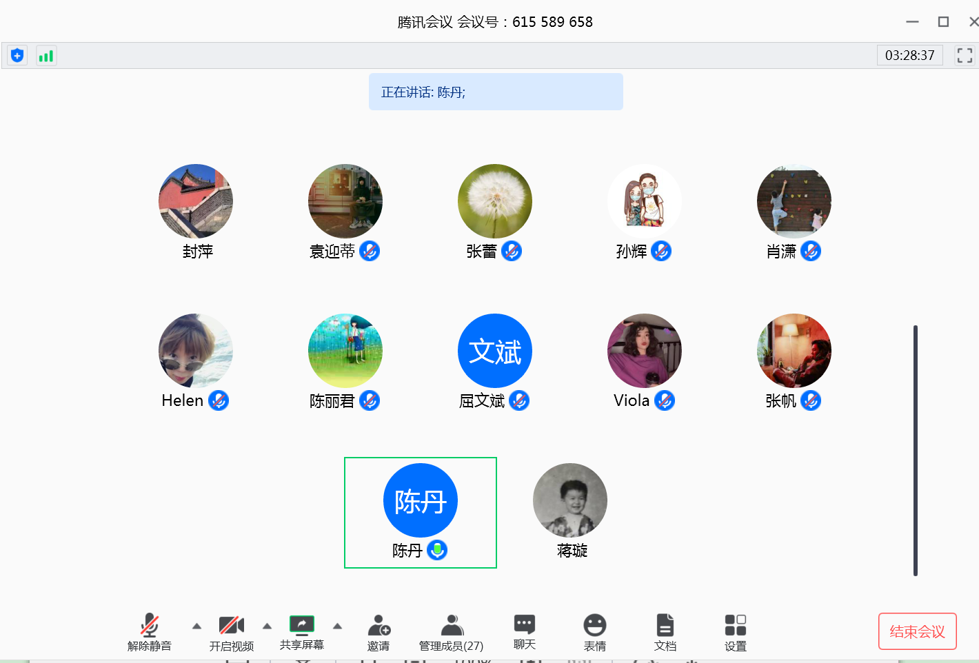The width and height of the screenshot is (979, 663).
Task: Toggle 解除静音 to unmute microphone
Action: coord(150,632)
